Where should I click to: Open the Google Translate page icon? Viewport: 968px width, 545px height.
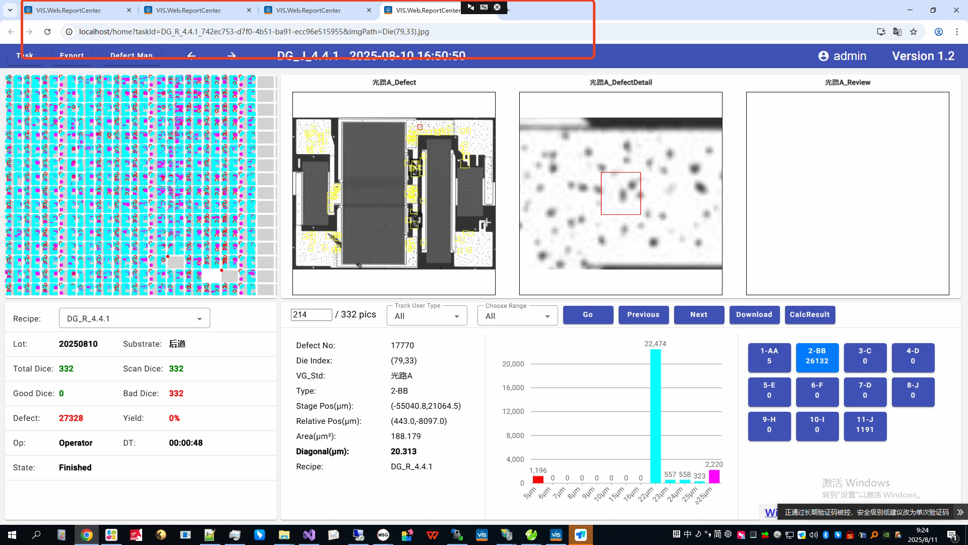click(897, 32)
